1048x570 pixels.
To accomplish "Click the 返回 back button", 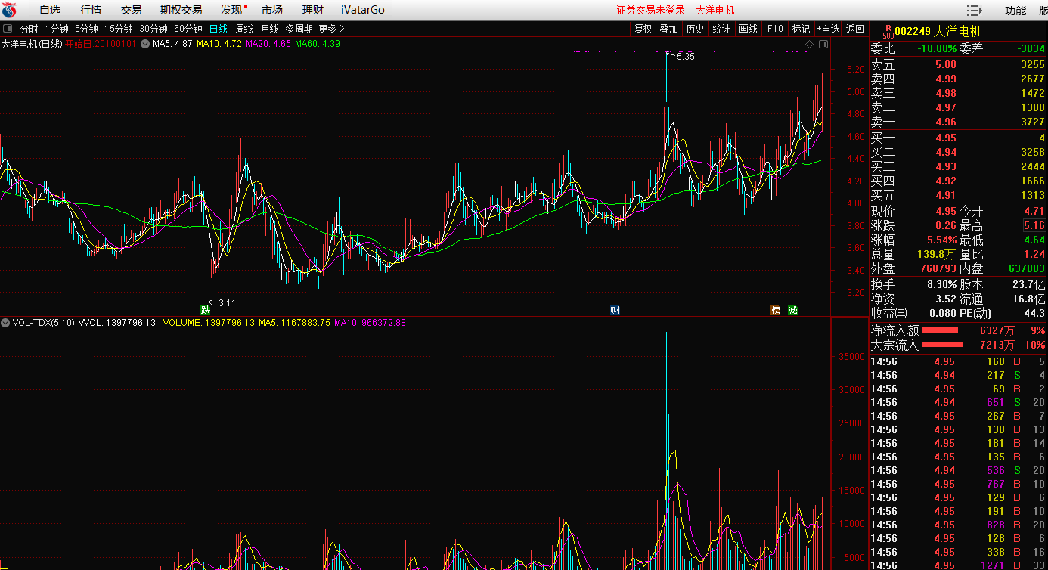I will (x=855, y=29).
